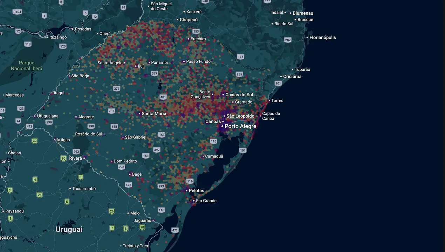Click the São Borja label
The width and height of the screenshot is (445, 252).
pos(80,76)
